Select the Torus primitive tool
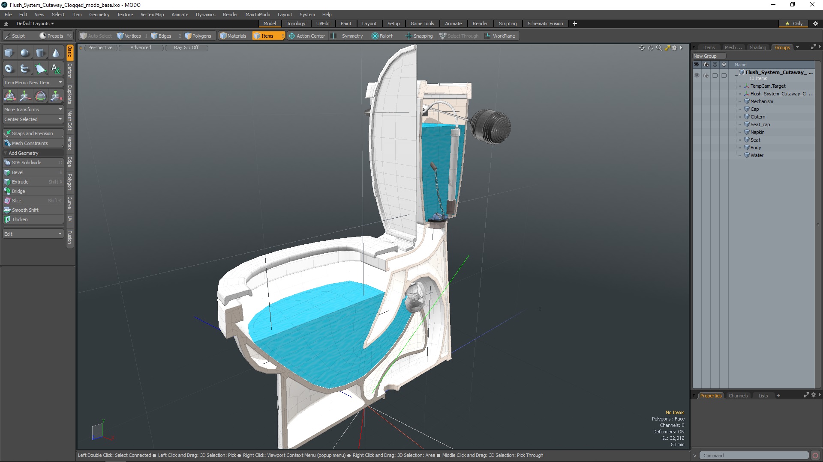This screenshot has width=823, height=462. click(x=9, y=68)
